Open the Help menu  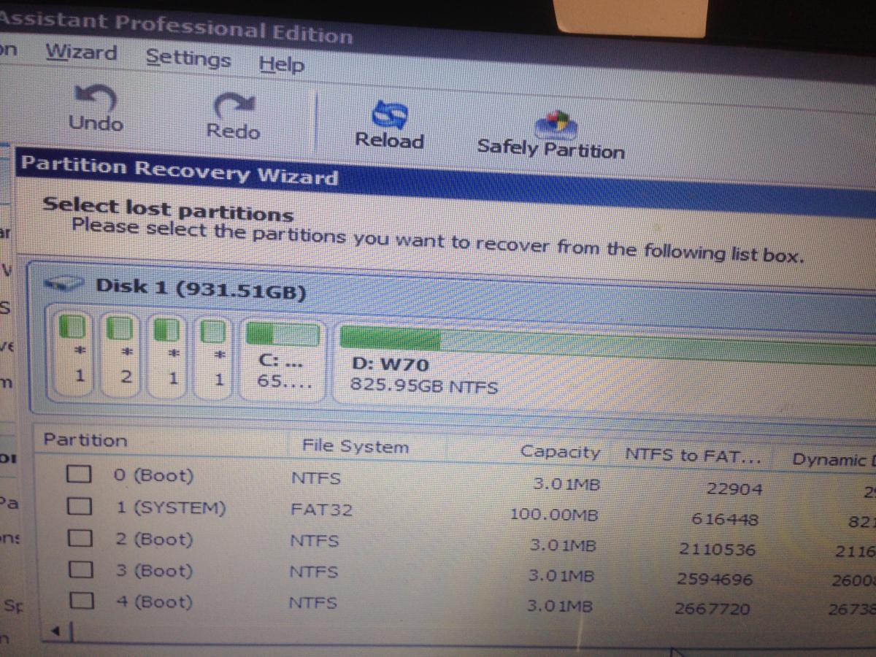pyautogui.click(x=282, y=64)
